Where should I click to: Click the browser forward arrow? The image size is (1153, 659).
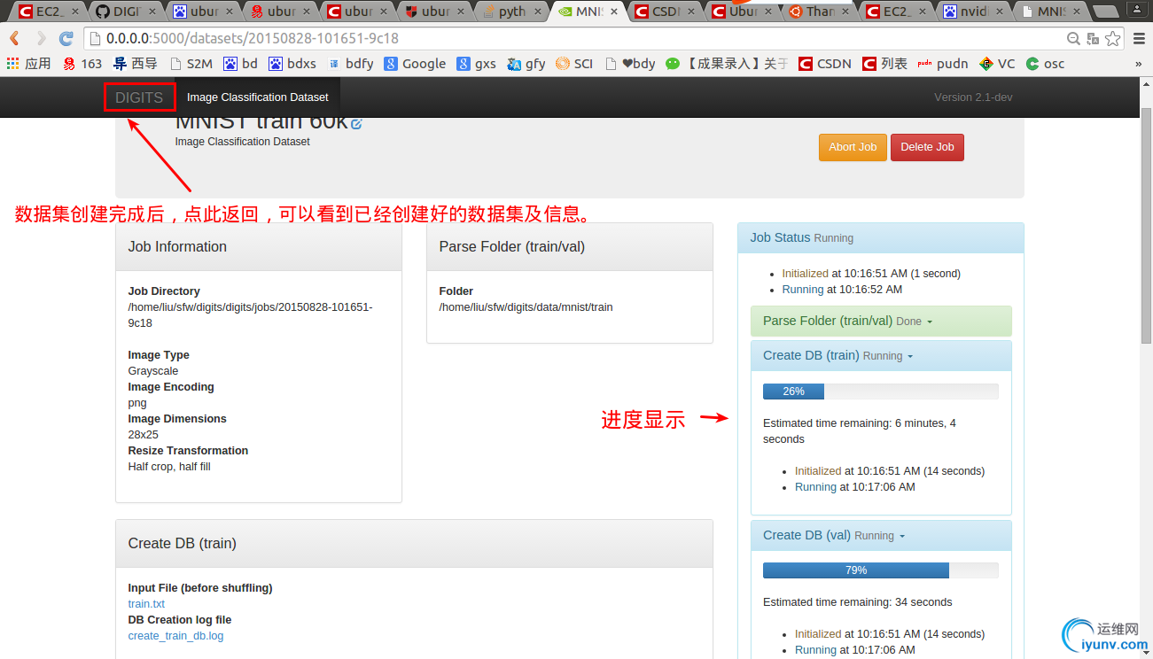click(x=41, y=39)
